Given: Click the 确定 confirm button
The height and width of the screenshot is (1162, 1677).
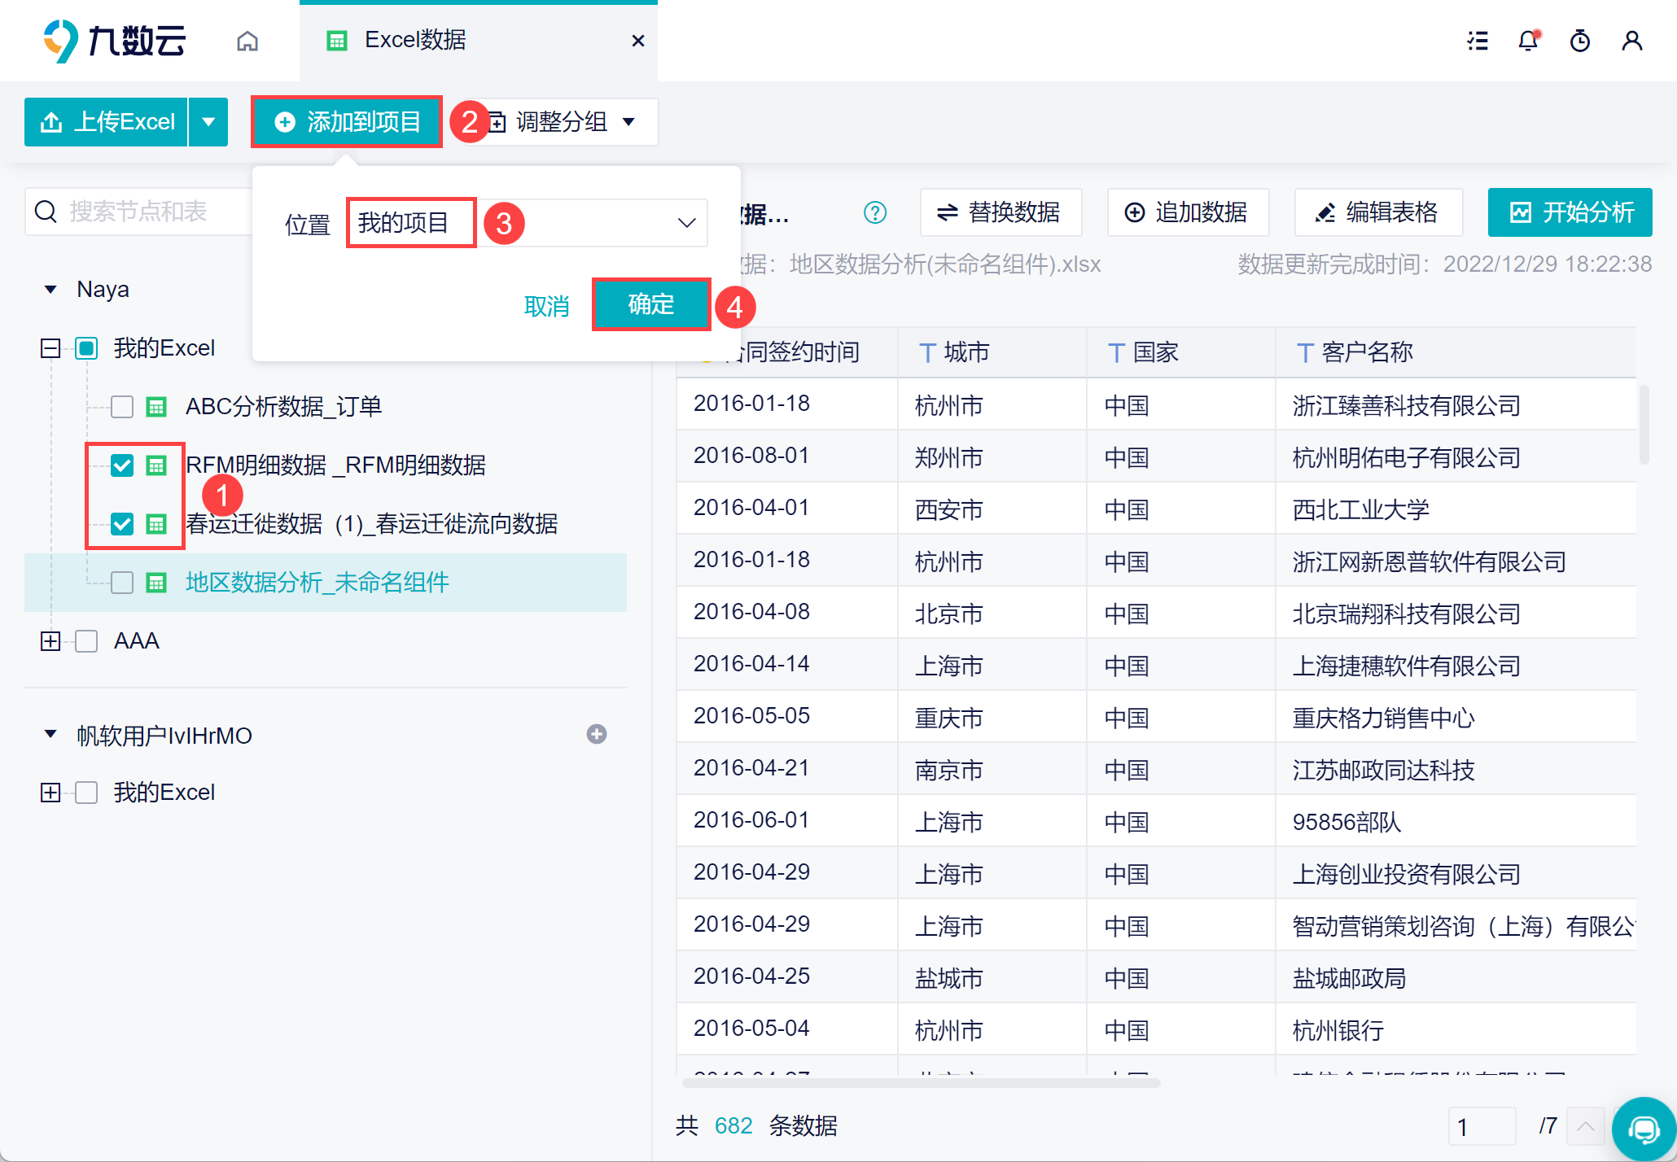Looking at the screenshot, I should (x=650, y=304).
